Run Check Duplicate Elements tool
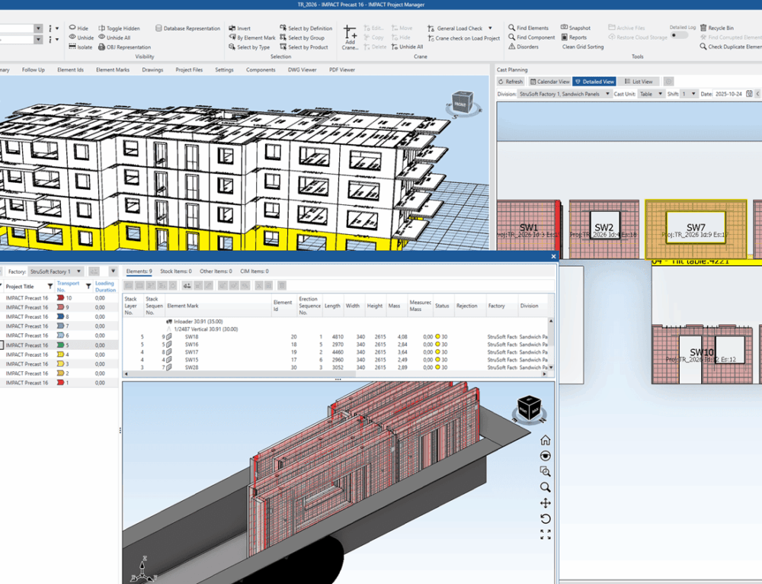Screen dimensions: 762x584 point(731,47)
